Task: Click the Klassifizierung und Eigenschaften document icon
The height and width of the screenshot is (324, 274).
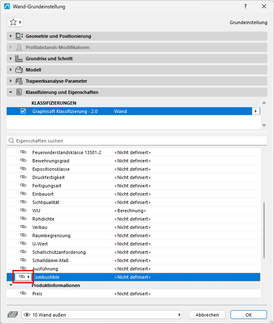Action: (x=19, y=92)
